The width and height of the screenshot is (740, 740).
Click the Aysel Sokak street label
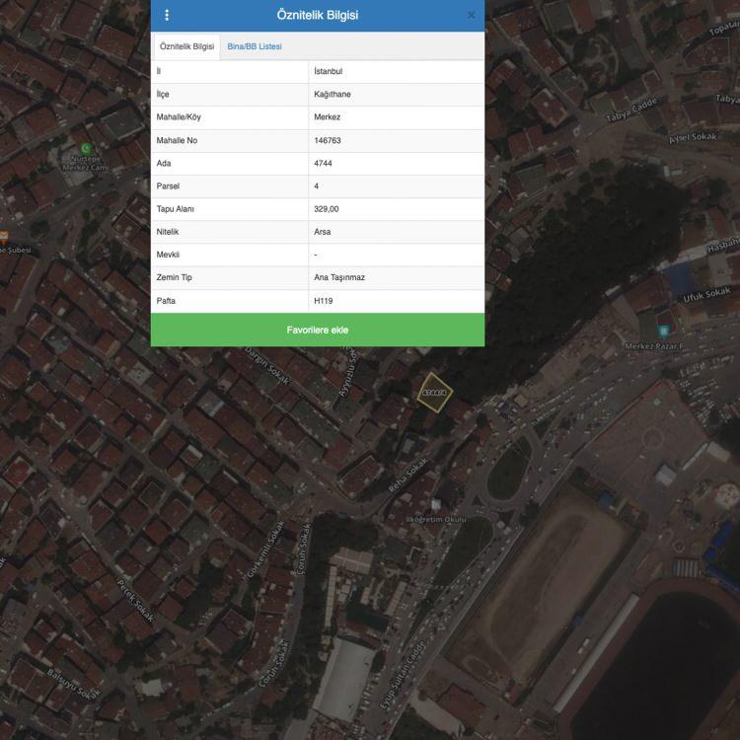click(x=693, y=138)
